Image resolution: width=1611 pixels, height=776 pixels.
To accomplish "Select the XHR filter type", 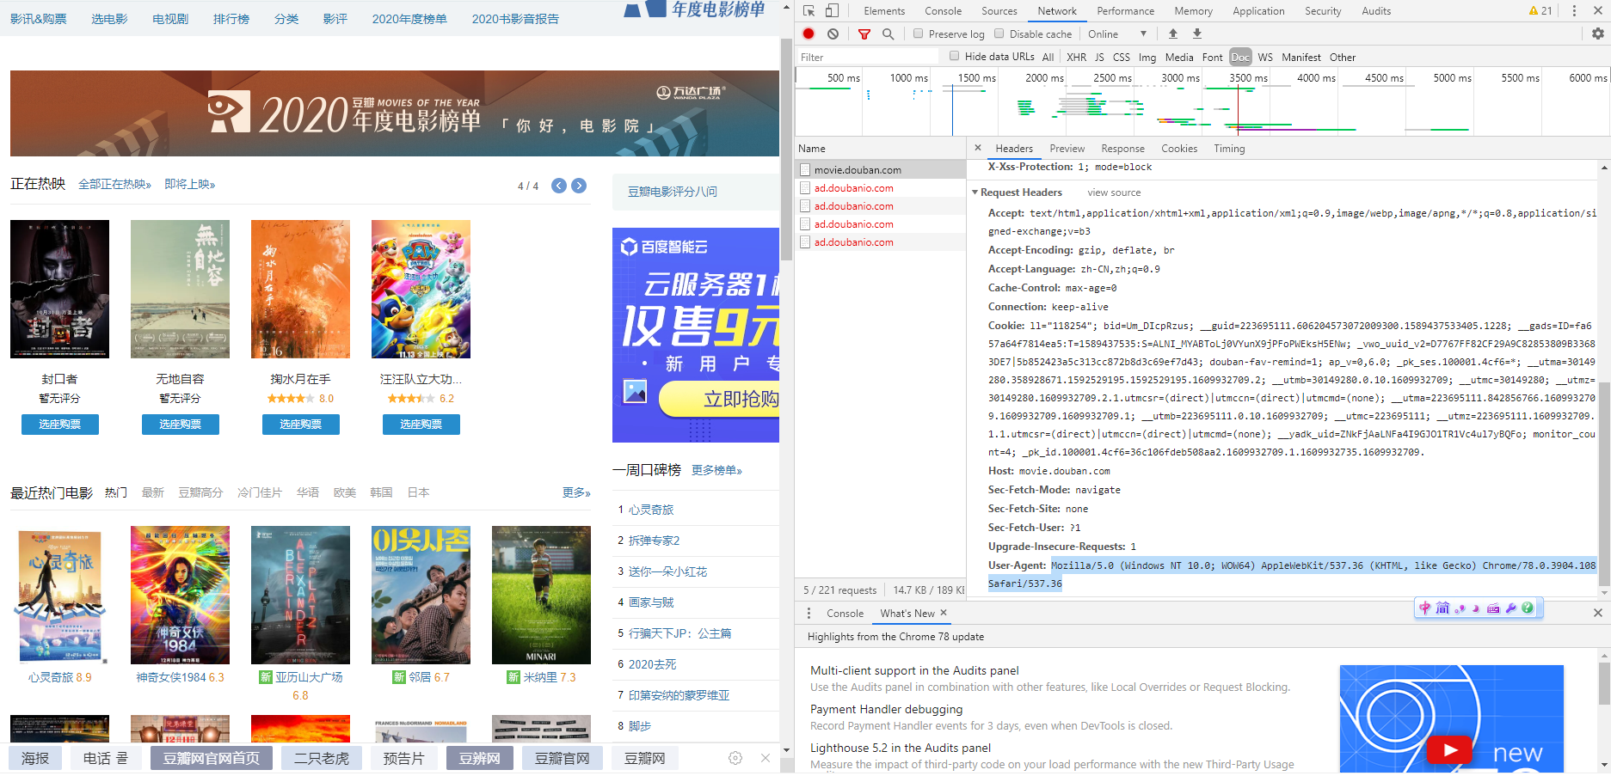I will 1076,57.
